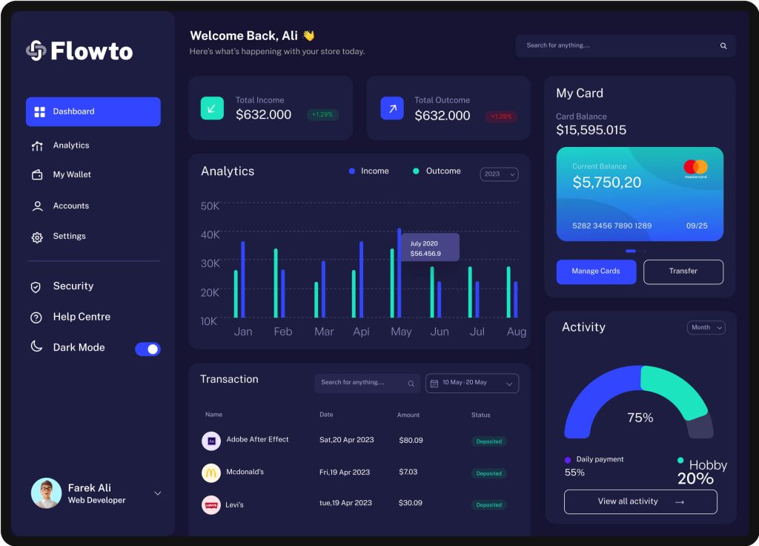Image resolution: width=759 pixels, height=546 pixels.
Task: Click the Security shield icon
Action: [36, 287]
